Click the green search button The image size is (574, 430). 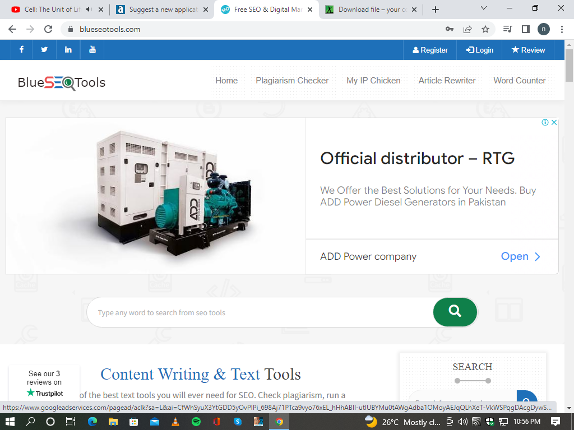(x=455, y=312)
